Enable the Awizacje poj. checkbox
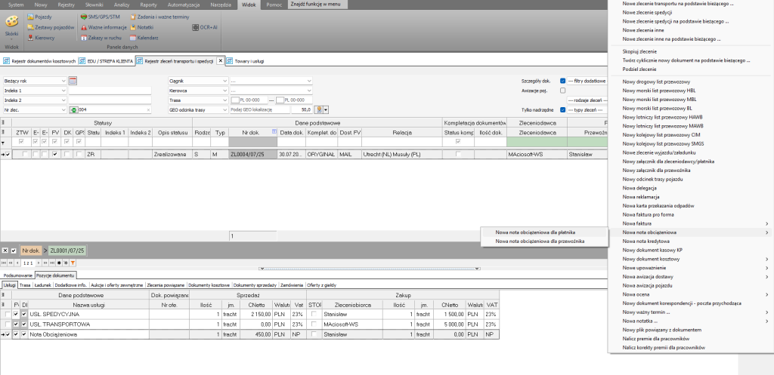This screenshot has height=375, width=774. [562, 90]
